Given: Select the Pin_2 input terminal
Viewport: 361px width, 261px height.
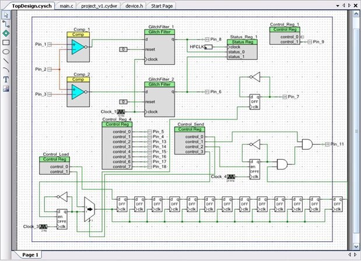Looking at the screenshot, I should 50,69.
